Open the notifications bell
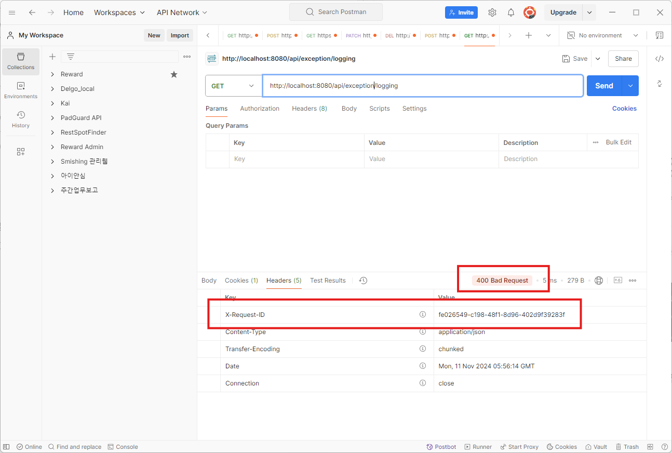Viewport: 672px width, 453px height. 511,12
